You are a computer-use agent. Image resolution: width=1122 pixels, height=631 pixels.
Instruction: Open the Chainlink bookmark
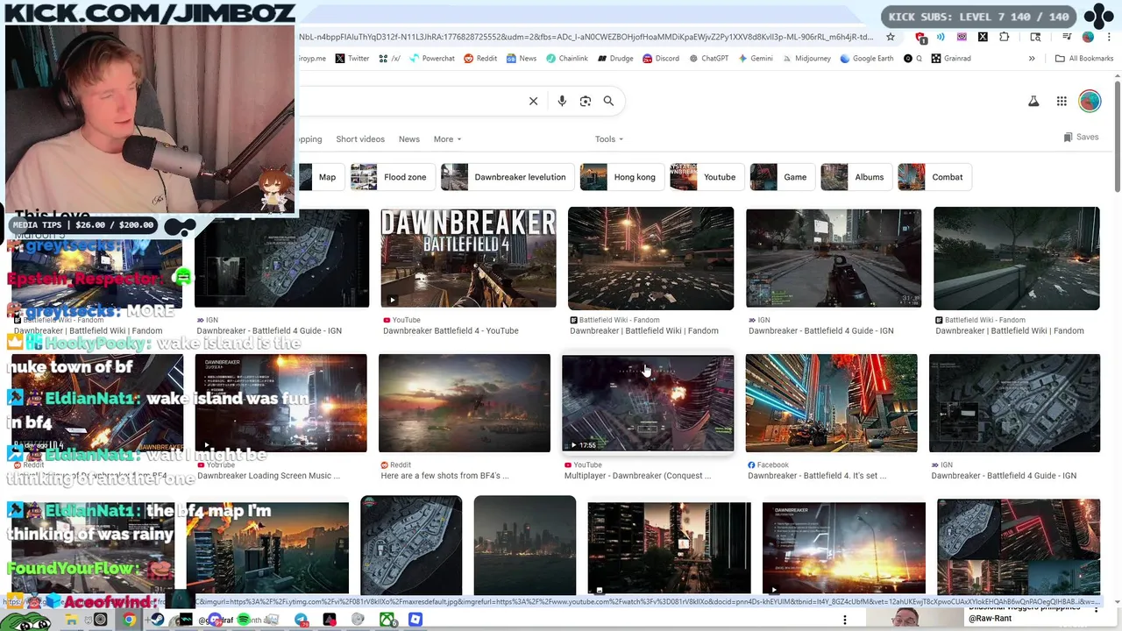click(x=567, y=59)
